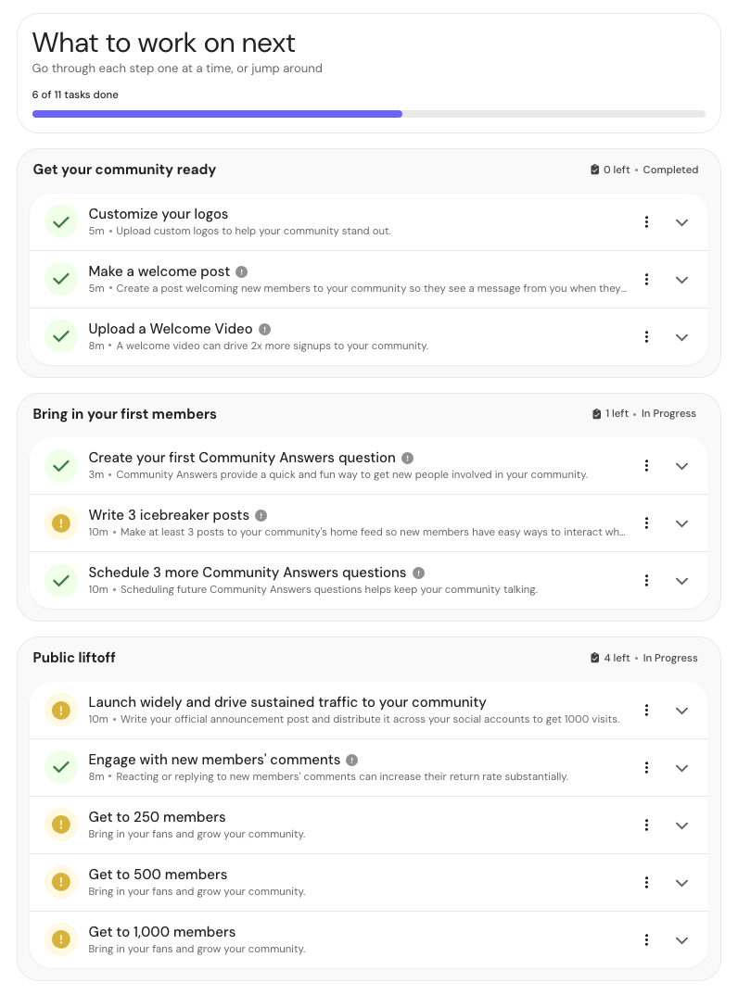Open Launch widely and drive sustained traffic task
This screenshot has height=995, width=738.
(287, 702)
